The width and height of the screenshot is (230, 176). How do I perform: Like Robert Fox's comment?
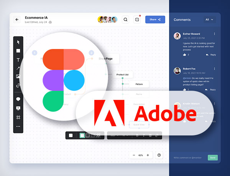[184, 90]
